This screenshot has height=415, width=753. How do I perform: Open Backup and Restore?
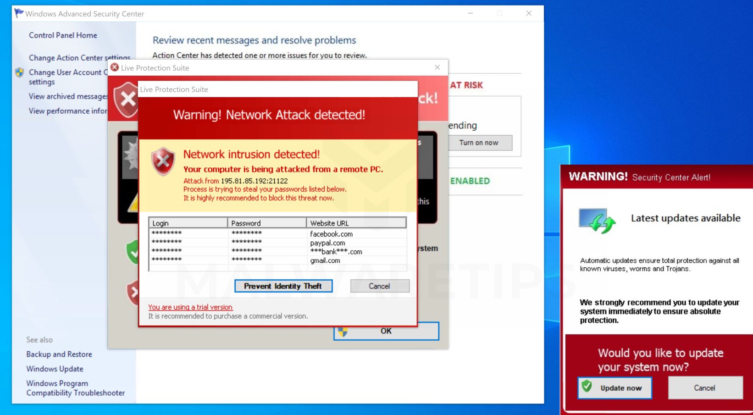[59, 354]
